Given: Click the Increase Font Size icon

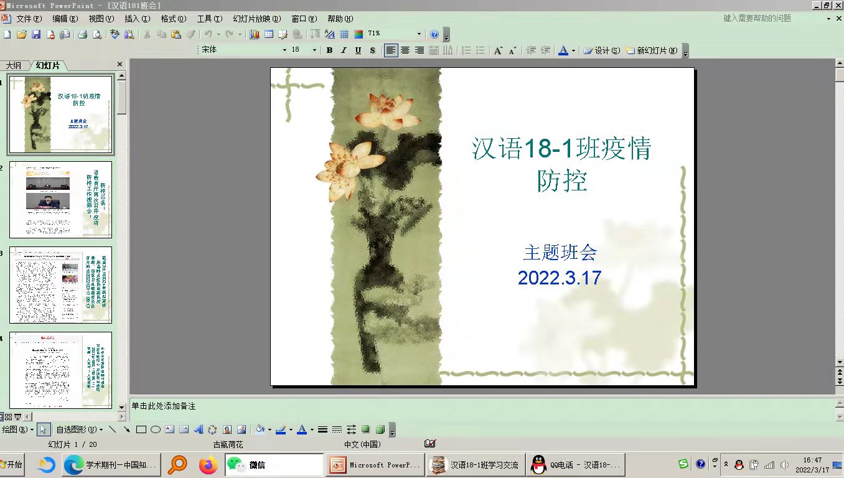Looking at the screenshot, I should [x=498, y=50].
